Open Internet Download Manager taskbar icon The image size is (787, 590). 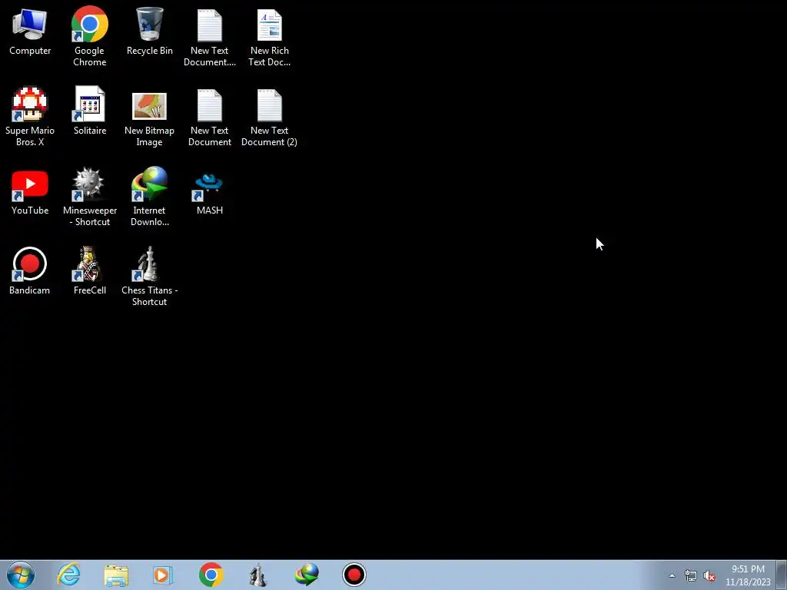click(x=307, y=575)
